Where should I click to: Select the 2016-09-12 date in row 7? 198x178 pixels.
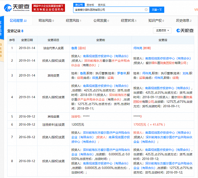[x=27, y=137]
